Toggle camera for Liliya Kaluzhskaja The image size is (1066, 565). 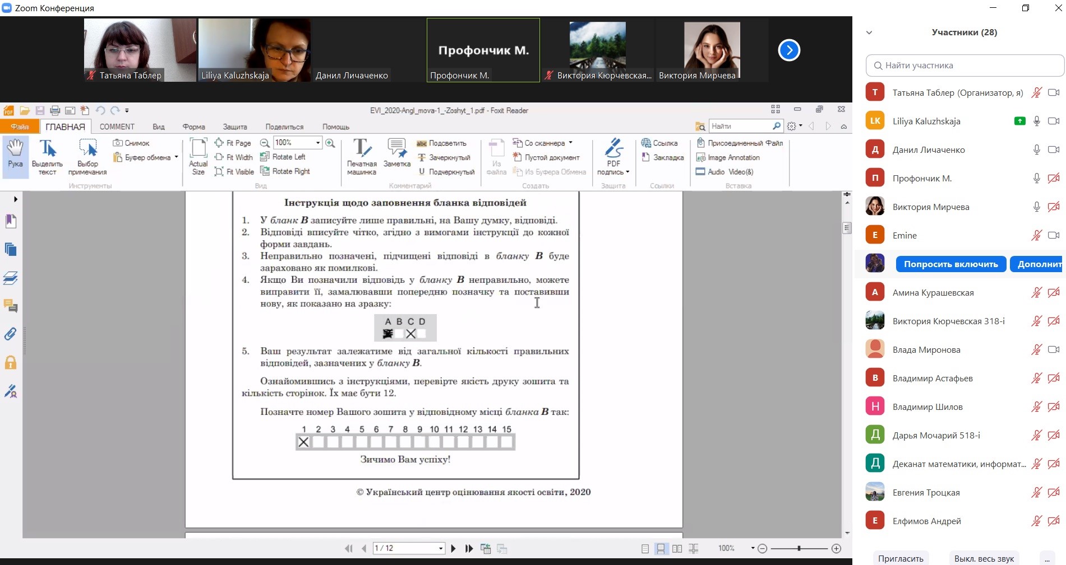point(1054,121)
